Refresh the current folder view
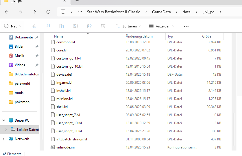 [48, 12]
